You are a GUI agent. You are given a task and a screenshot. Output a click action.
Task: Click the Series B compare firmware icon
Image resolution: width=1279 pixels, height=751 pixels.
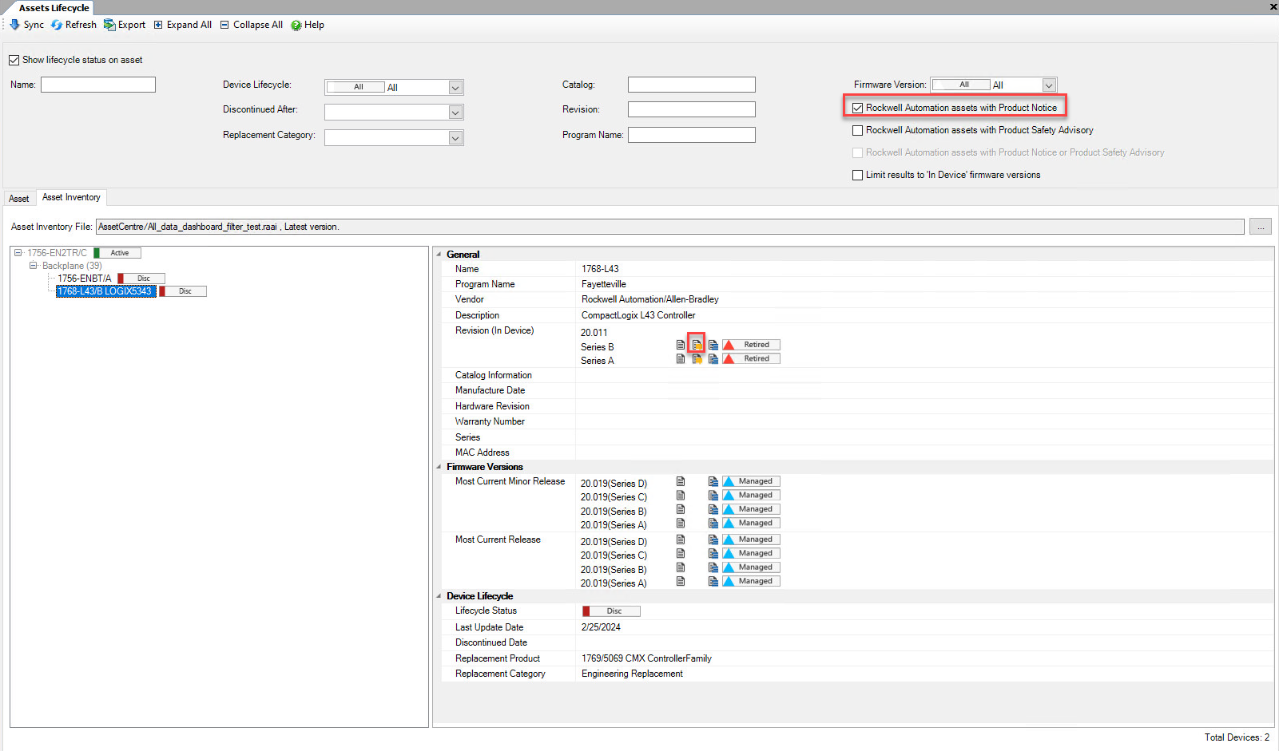point(713,345)
